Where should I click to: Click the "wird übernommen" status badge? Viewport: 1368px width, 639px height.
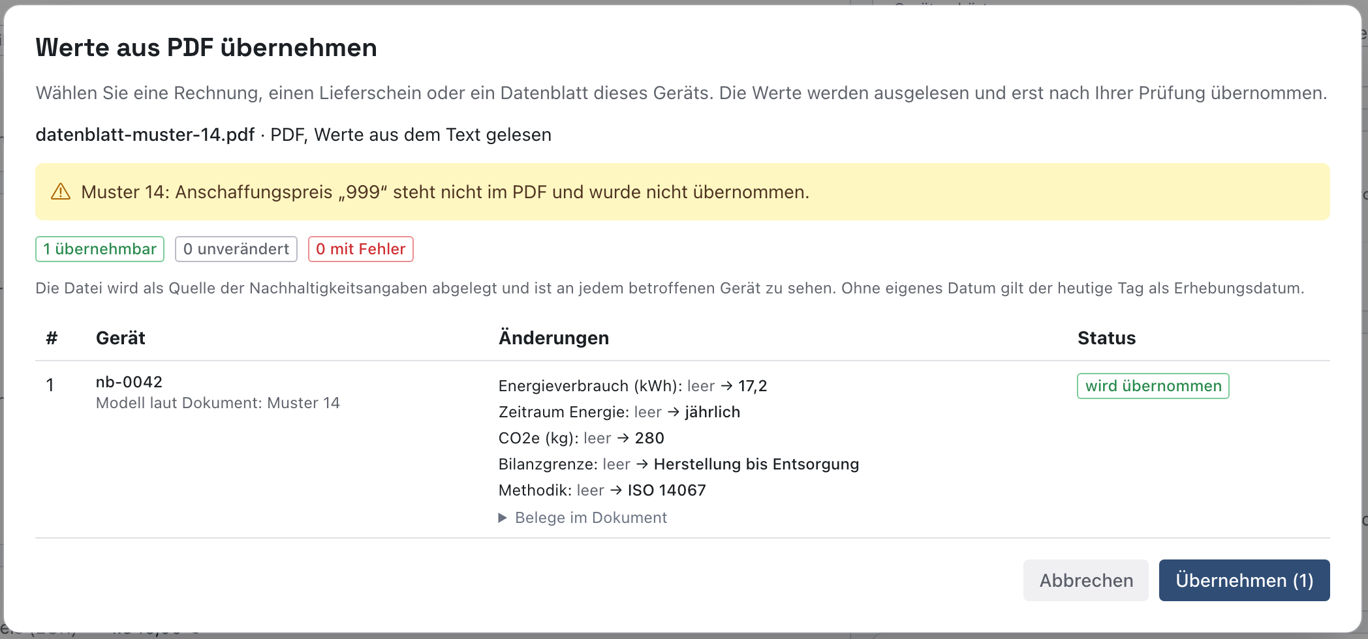click(1153, 386)
